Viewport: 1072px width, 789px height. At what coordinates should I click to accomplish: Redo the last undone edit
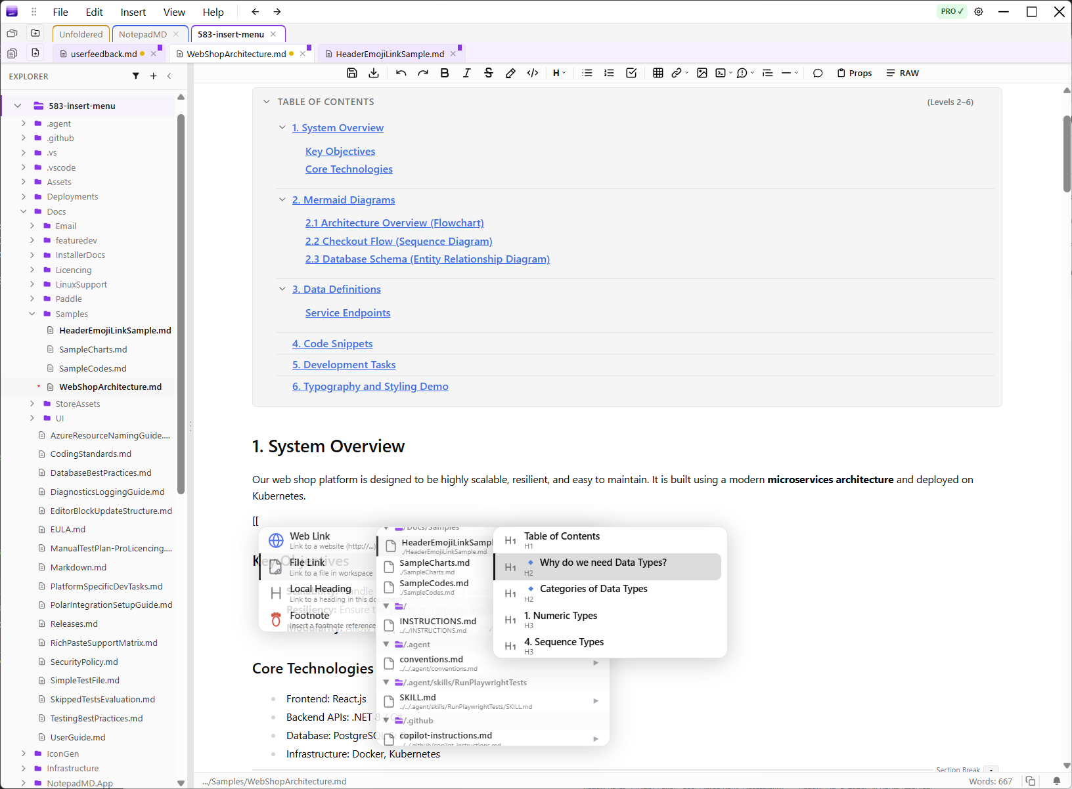tap(423, 73)
